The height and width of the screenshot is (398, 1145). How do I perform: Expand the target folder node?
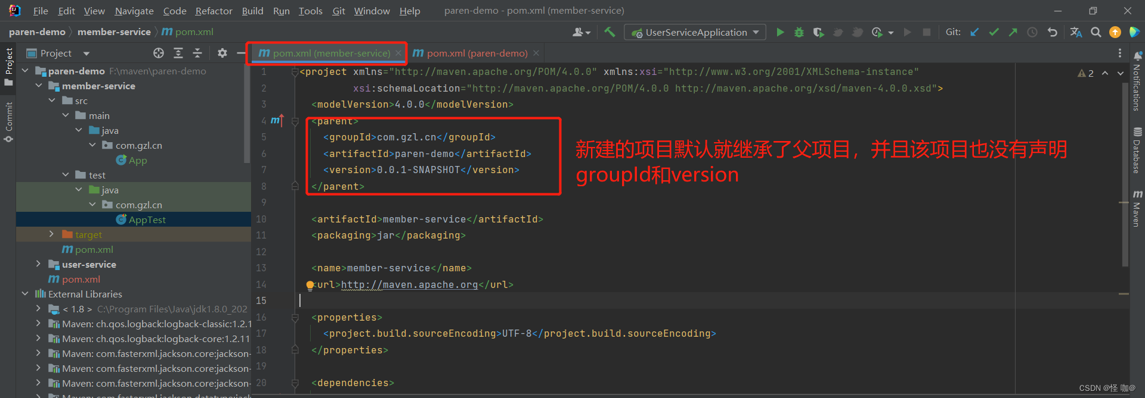(x=52, y=234)
